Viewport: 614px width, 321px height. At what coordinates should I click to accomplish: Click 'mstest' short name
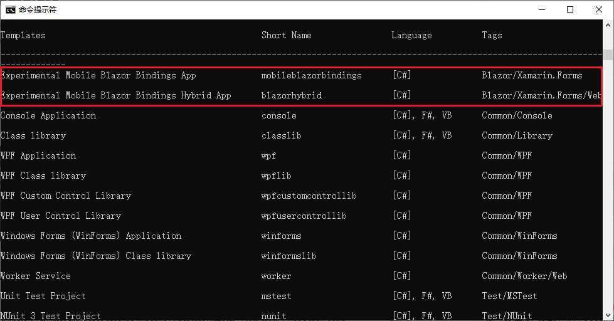click(276, 297)
